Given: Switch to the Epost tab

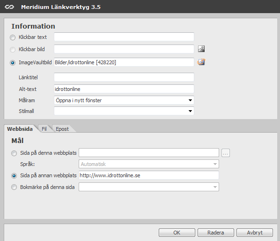Looking at the screenshot, I should (62, 129).
